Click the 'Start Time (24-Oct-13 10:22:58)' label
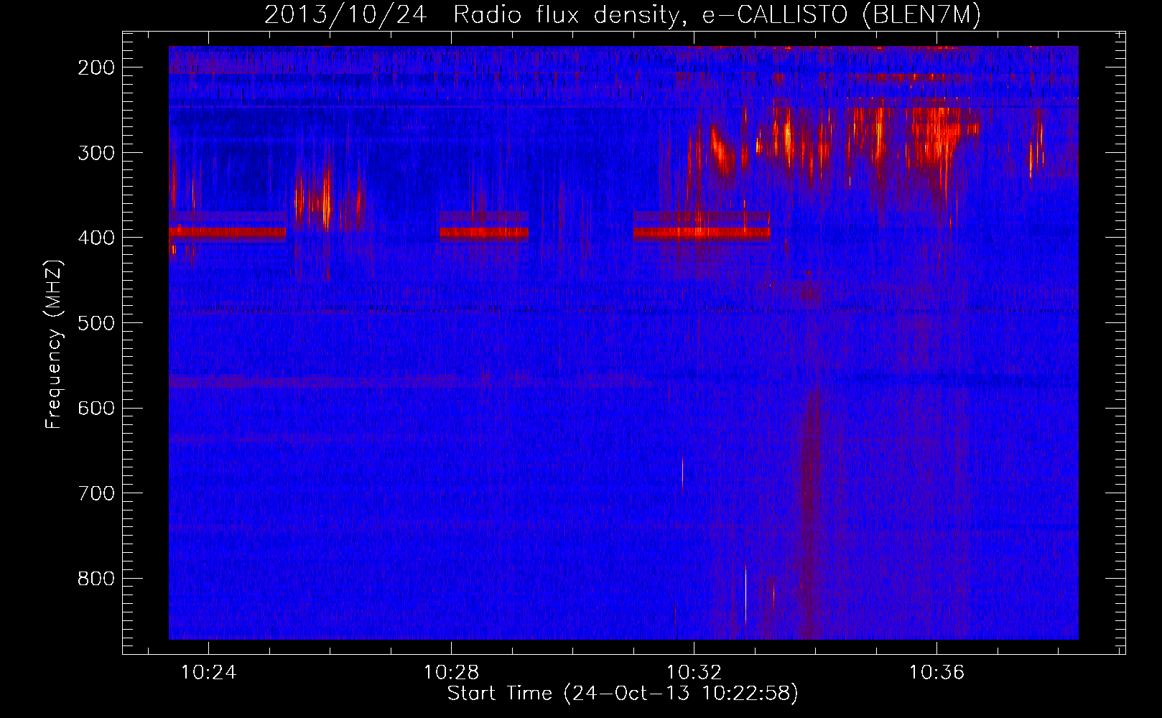 click(623, 694)
